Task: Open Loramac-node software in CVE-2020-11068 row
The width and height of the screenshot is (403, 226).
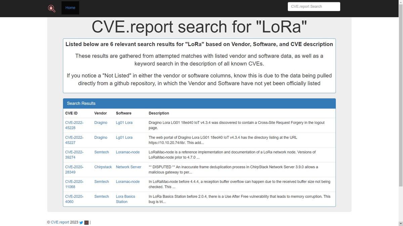Action: tap(128, 181)
